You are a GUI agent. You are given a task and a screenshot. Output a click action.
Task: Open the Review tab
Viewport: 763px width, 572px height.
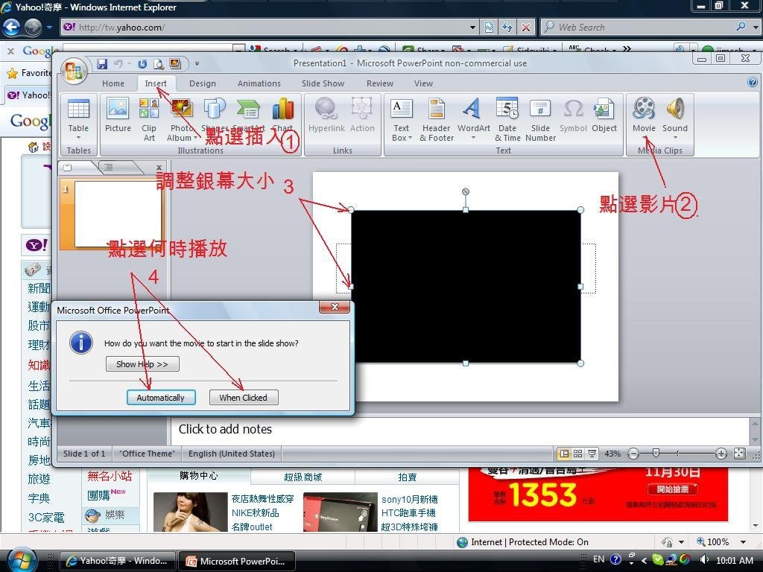[x=379, y=83]
